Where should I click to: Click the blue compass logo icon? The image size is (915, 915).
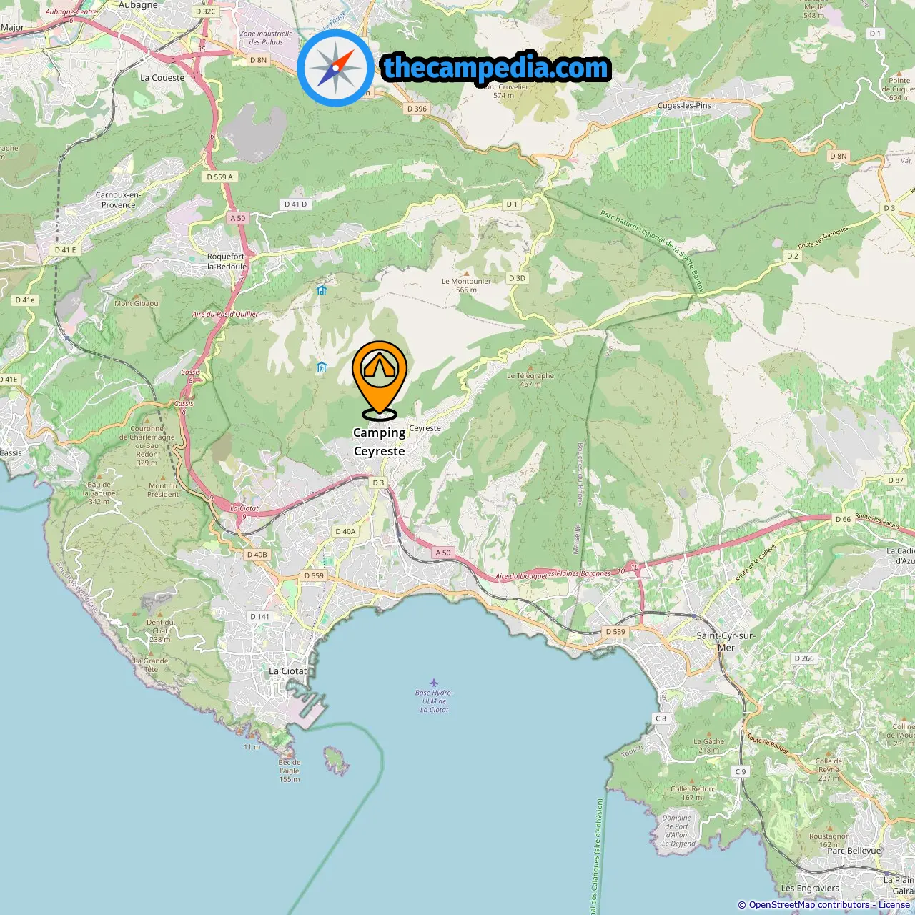point(335,68)
